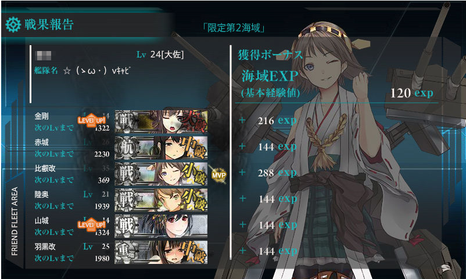Click the ship name 羽黒改
Screen dimensions: 466x279
pyautogui.click(x=45, y=247)
